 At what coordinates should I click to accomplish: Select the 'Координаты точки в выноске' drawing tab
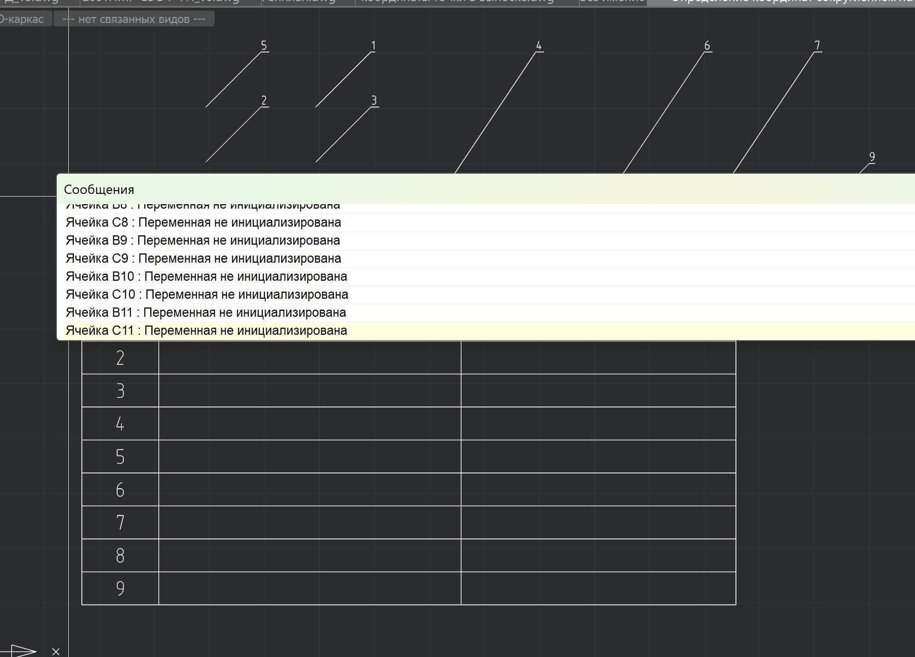tap(457, 2)
